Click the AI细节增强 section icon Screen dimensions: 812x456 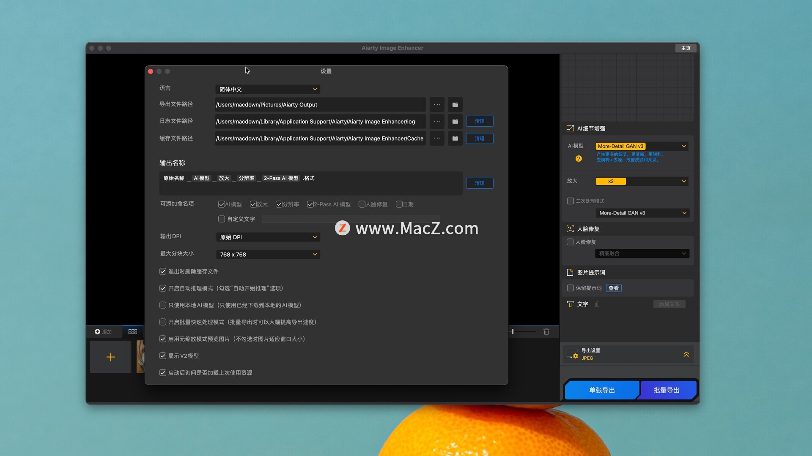(570, 129)
